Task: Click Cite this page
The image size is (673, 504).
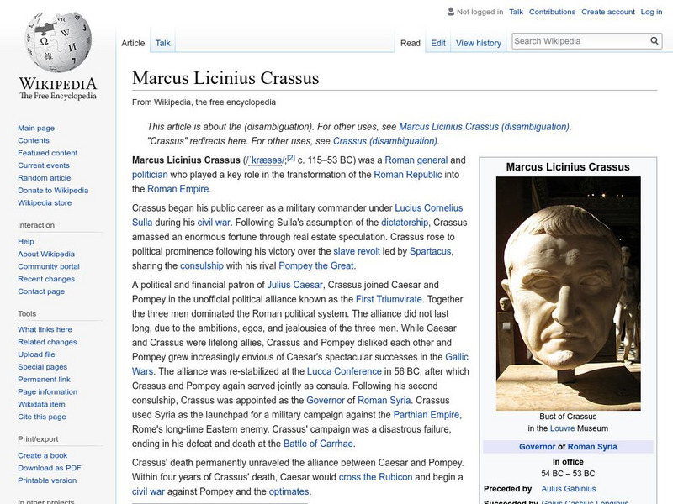Action: 41,416
